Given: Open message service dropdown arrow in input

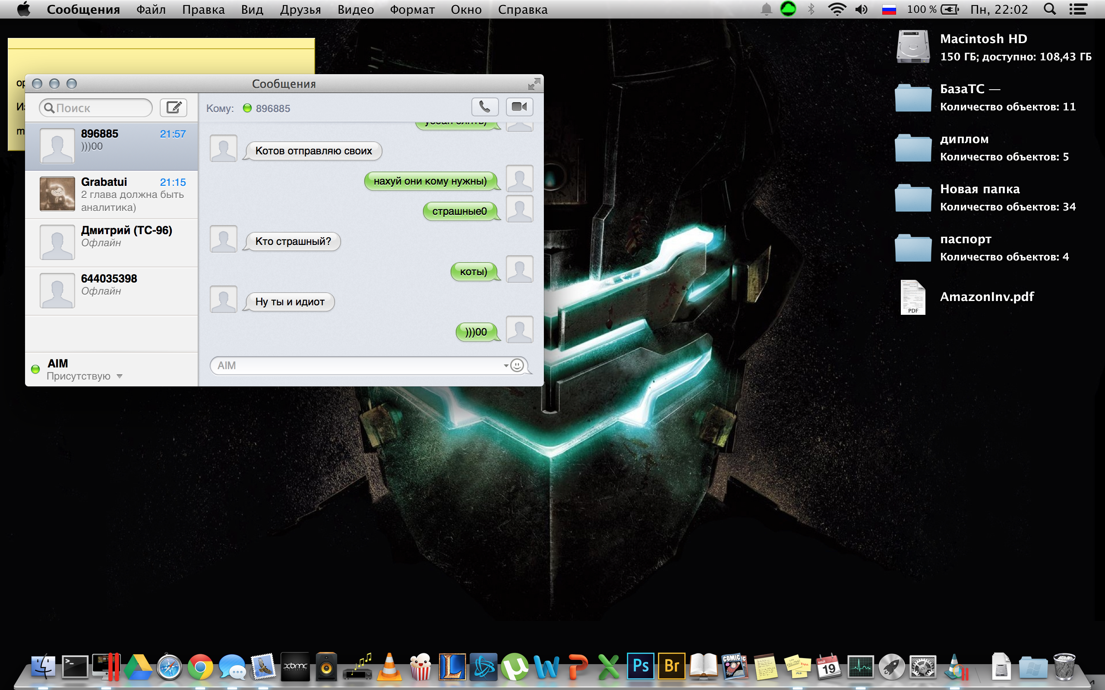Looking at the screenshot, I should pos(506,366).
